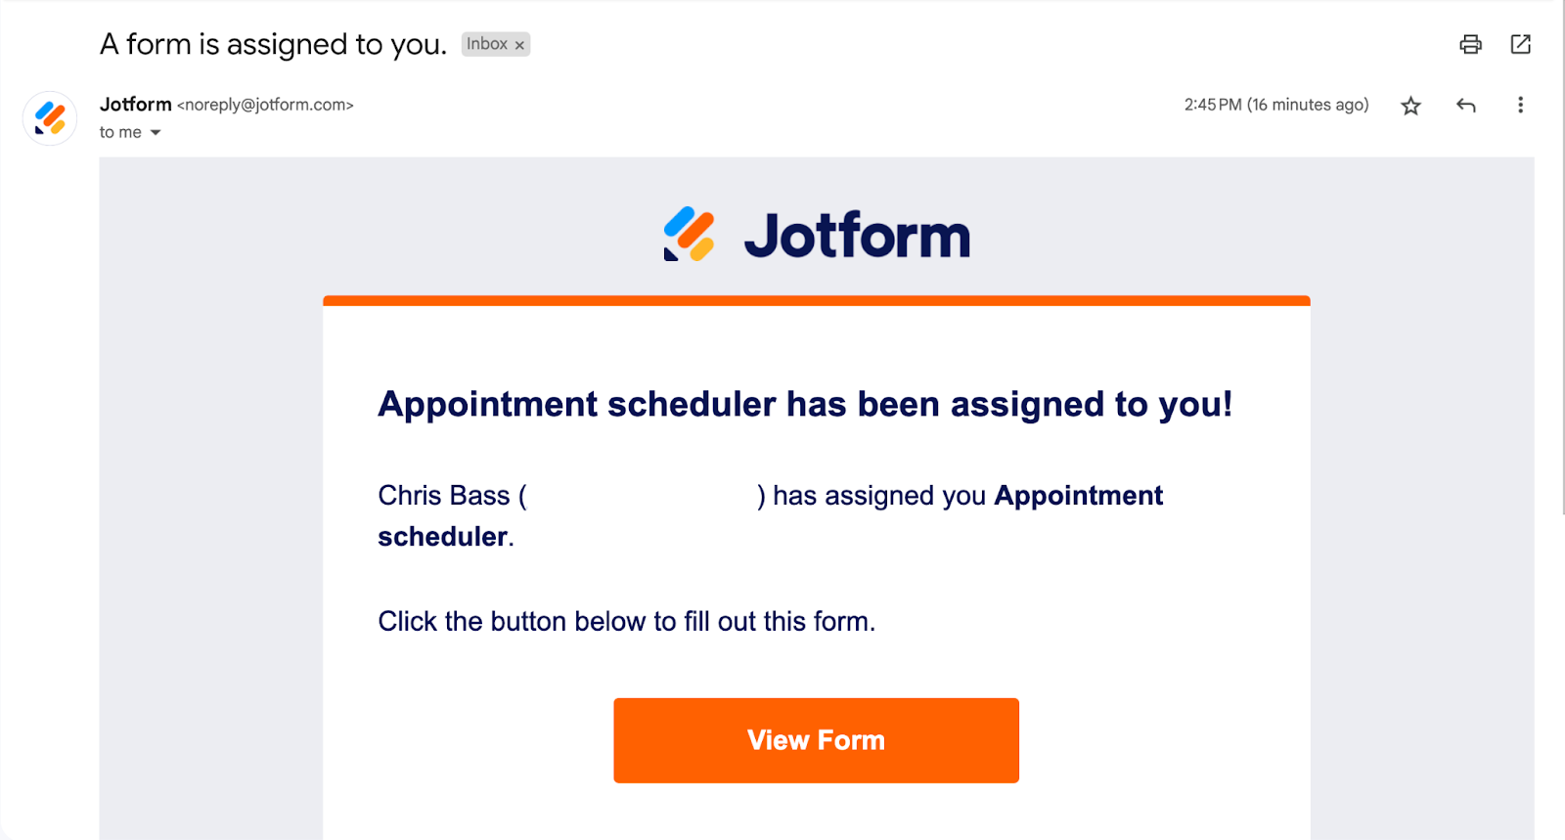The width and height of the screenshot is (1565, 840).
Task: Expand the "to me" recipient details arrow
Action: point(156,133)
